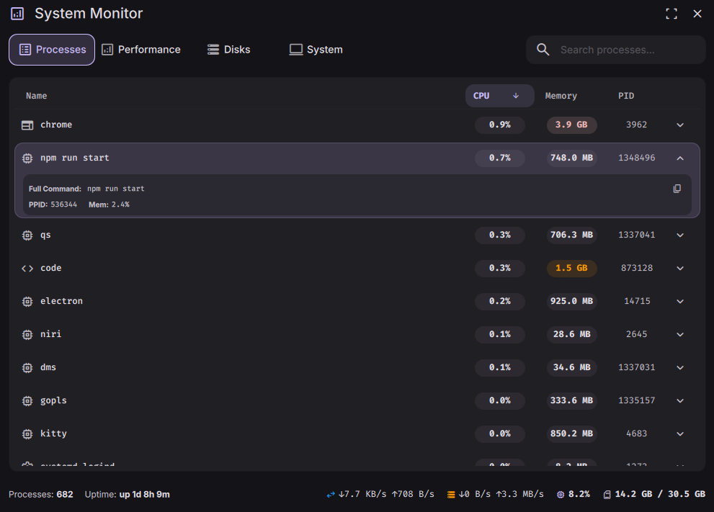The height and width of the screenshot is (512, 714).
Task: Toggle CPU column sort direction
Action: click(x=516, y=96)
